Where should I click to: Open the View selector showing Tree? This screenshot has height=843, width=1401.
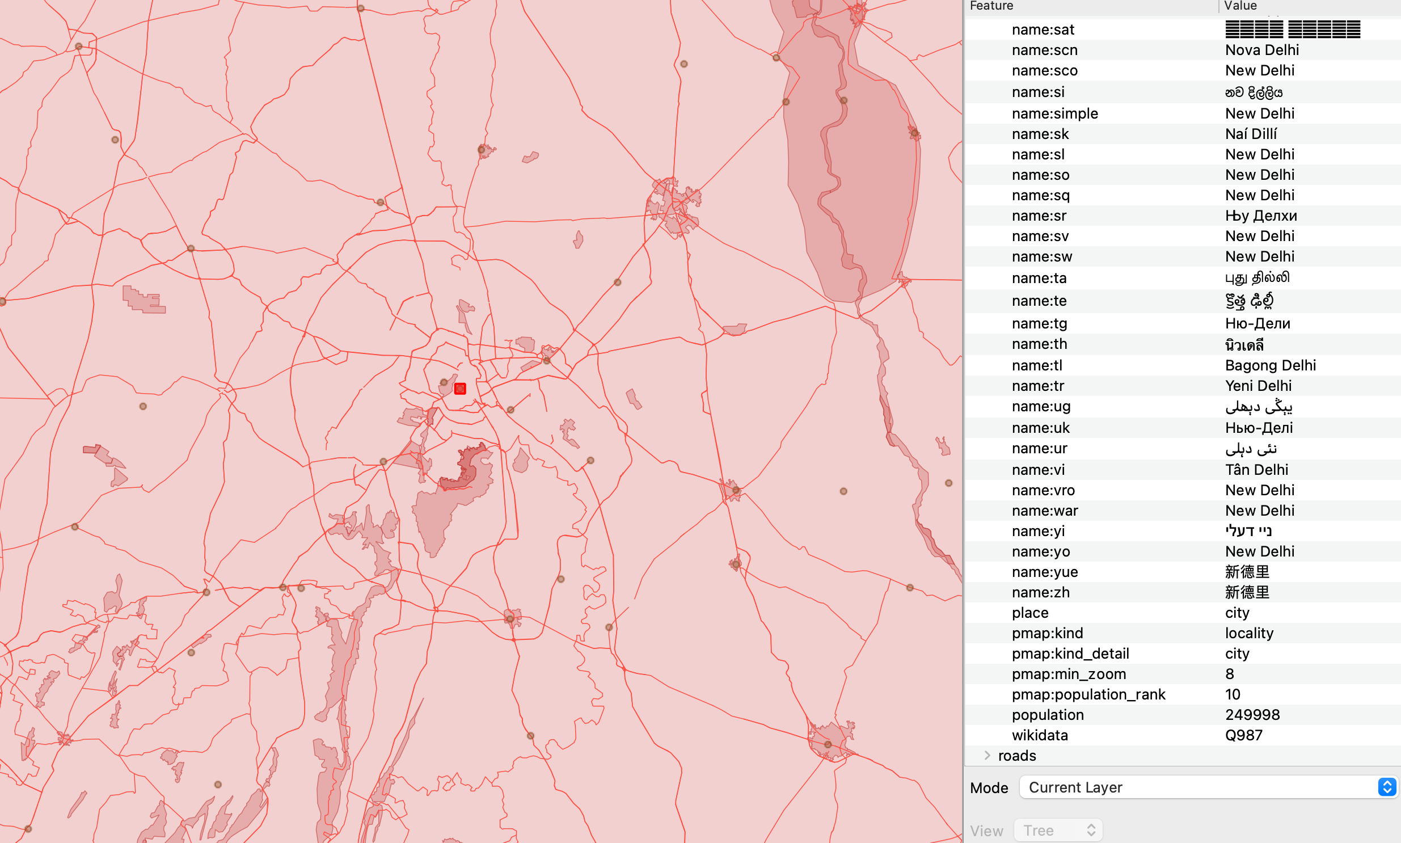[1057, 830]
